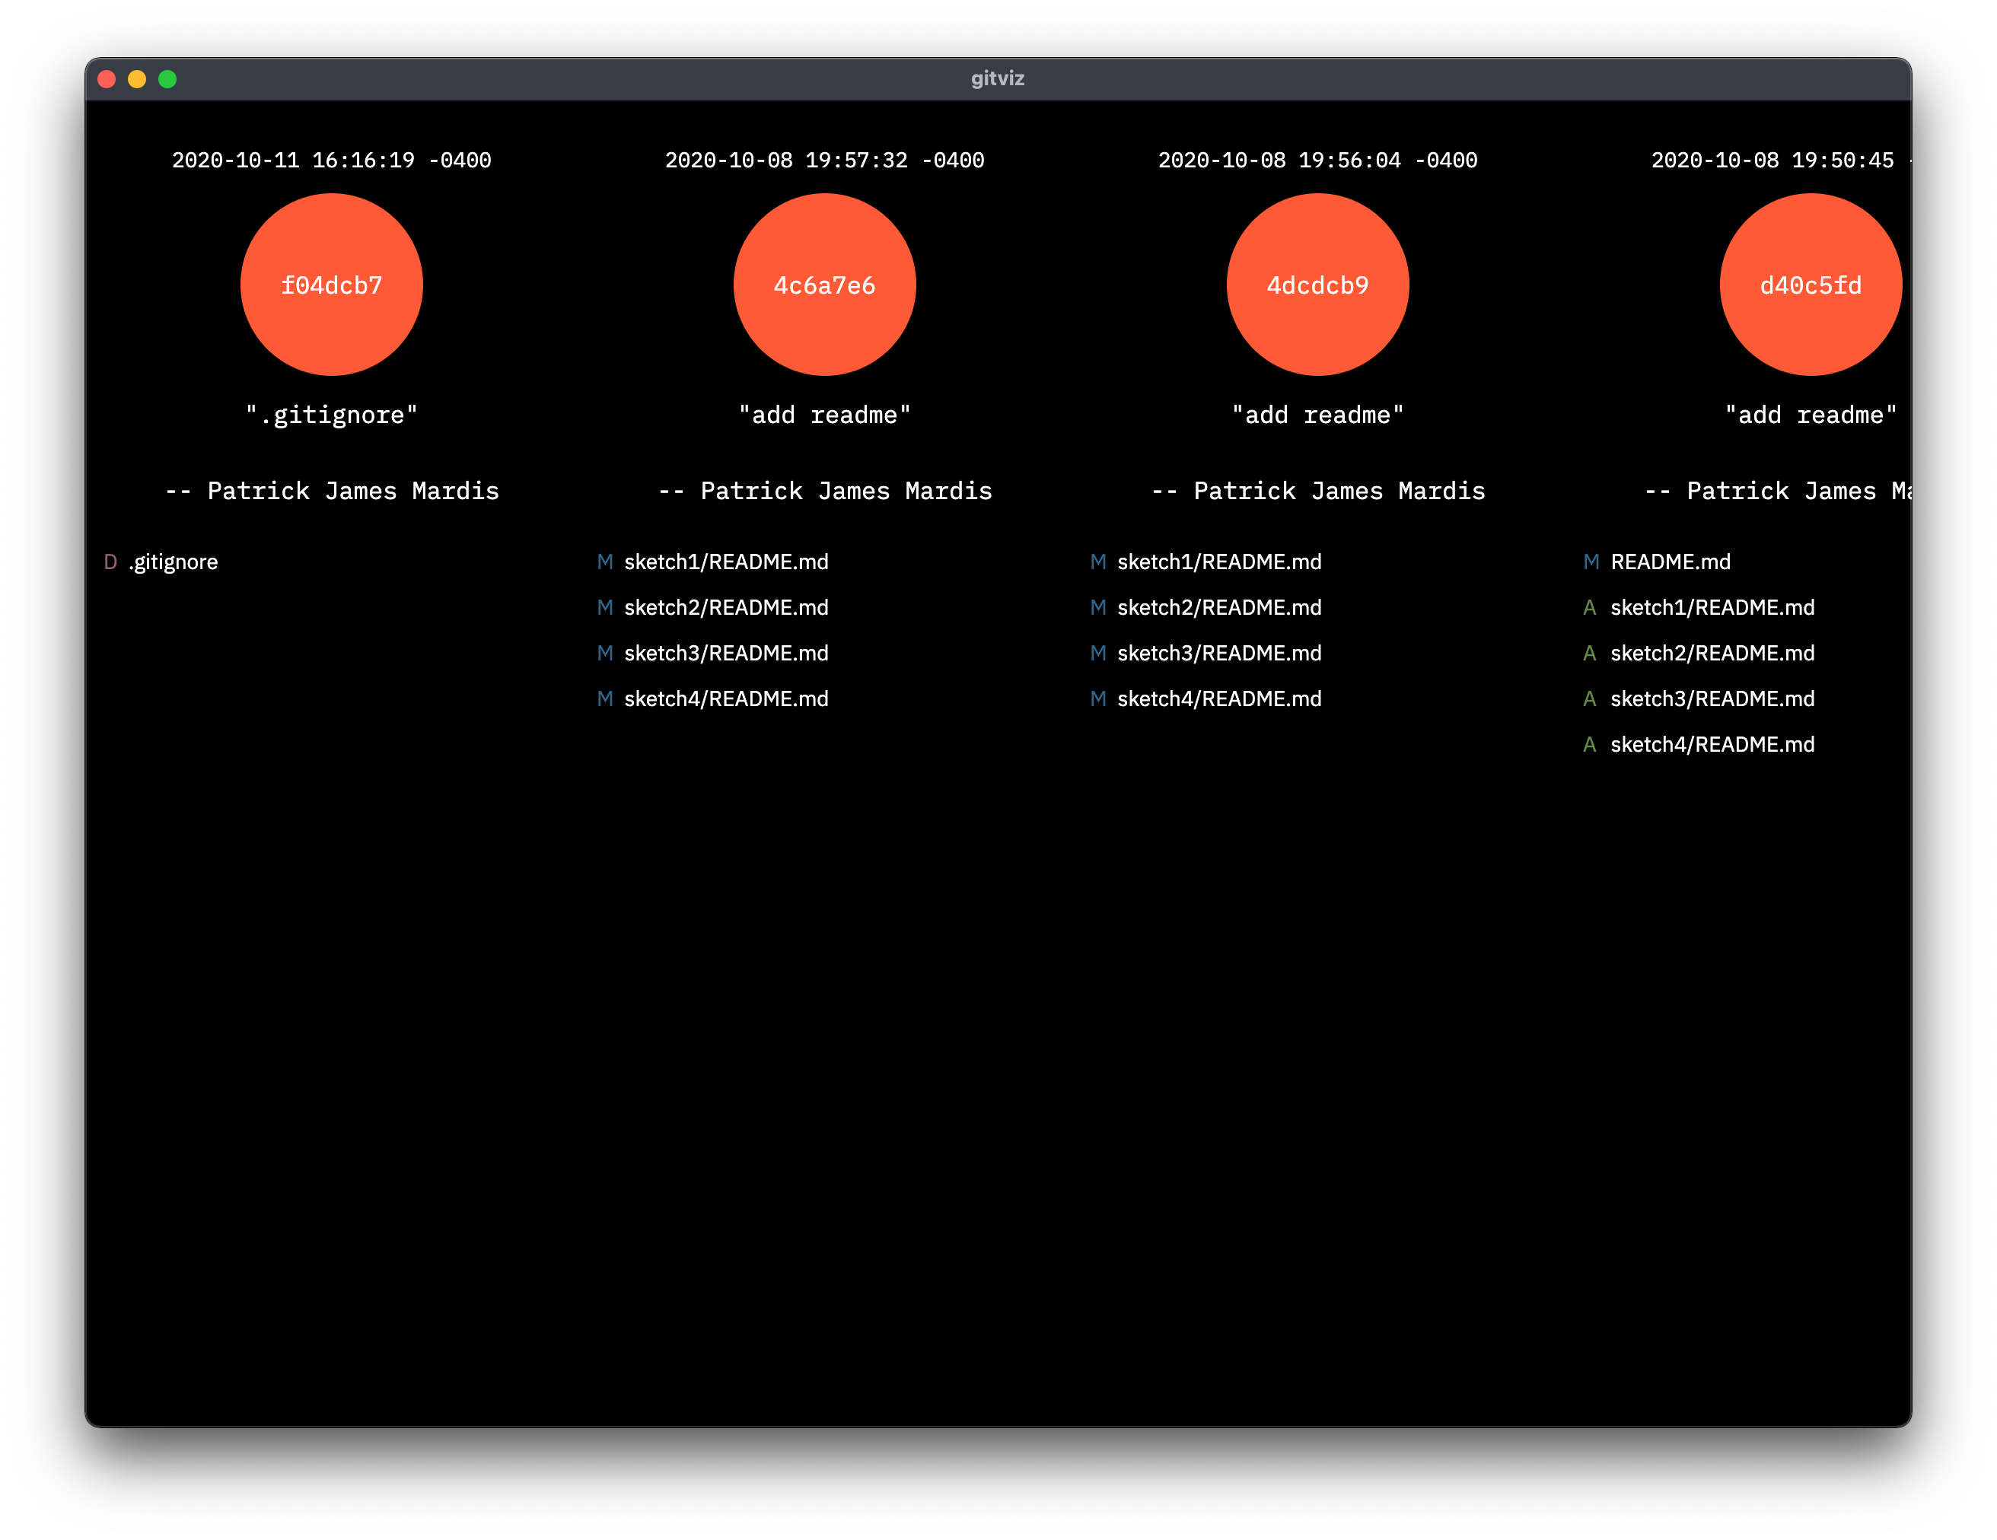This screenshot has height=1540, width=1997.
Task: Click the deleted .gitignore file entry
Action: click(x=173, y=562)
